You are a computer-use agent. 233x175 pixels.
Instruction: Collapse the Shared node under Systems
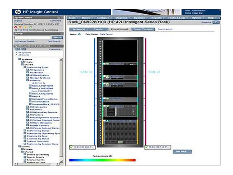(x=22, y=65)
